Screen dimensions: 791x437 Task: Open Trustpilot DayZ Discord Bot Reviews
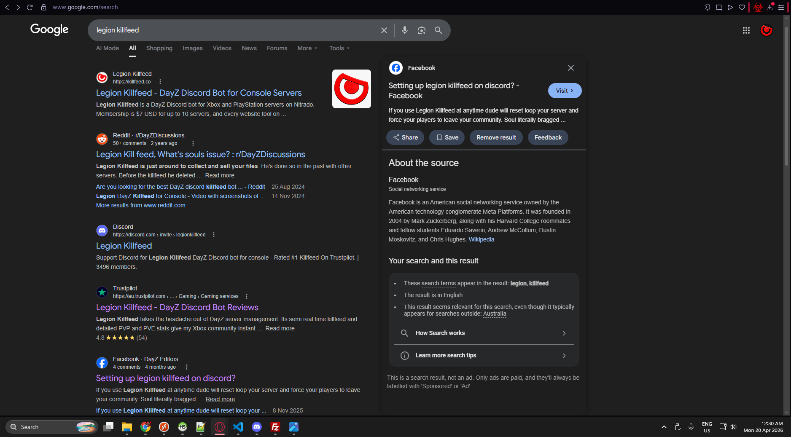[177, 307]
